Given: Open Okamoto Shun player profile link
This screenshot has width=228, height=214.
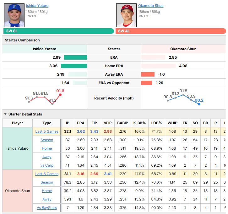Looking at the screenshot, I should click(x=151, y=6).
